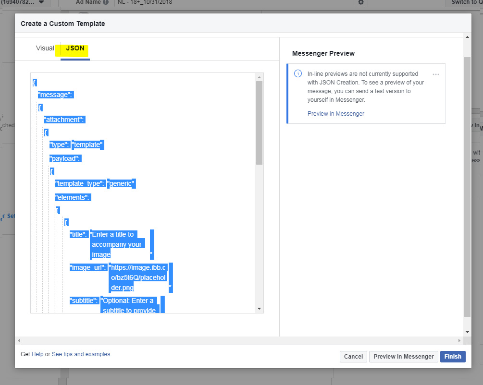Open the Help link

click(37, 354)
